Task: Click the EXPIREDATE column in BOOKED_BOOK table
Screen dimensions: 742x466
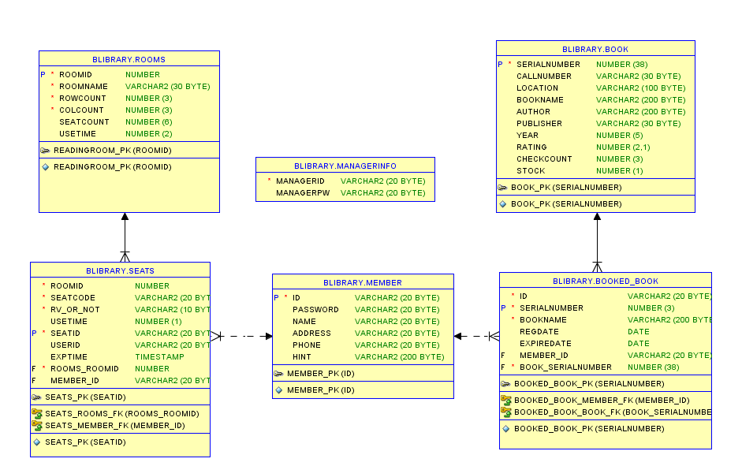Action: (545, 344)
